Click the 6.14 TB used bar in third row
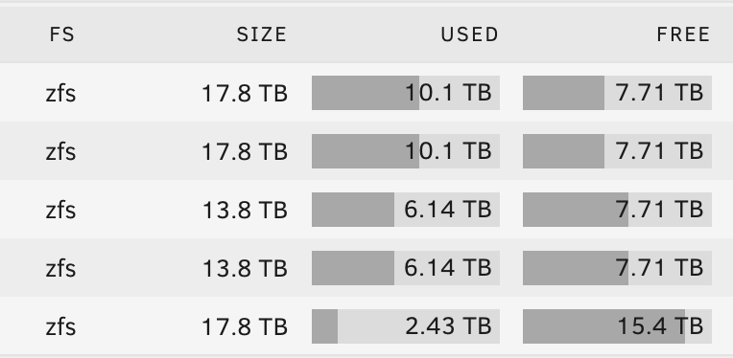The width and height of the screenshot is (733, 358). point(406,210)
